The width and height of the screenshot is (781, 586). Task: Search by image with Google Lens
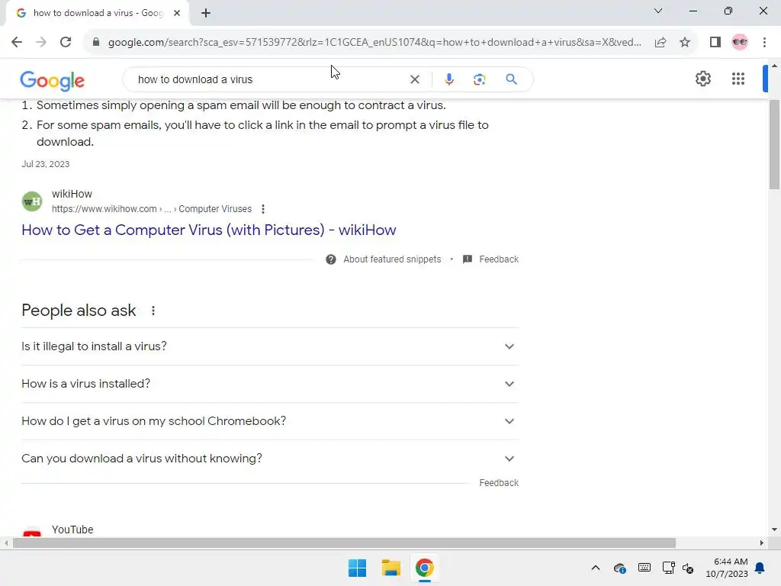(x=479, y=79)
